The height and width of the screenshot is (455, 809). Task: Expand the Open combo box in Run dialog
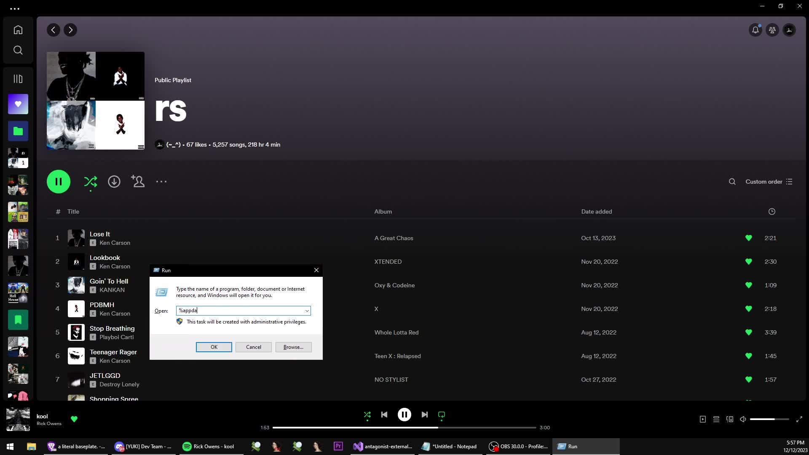(x=307, y=310)
